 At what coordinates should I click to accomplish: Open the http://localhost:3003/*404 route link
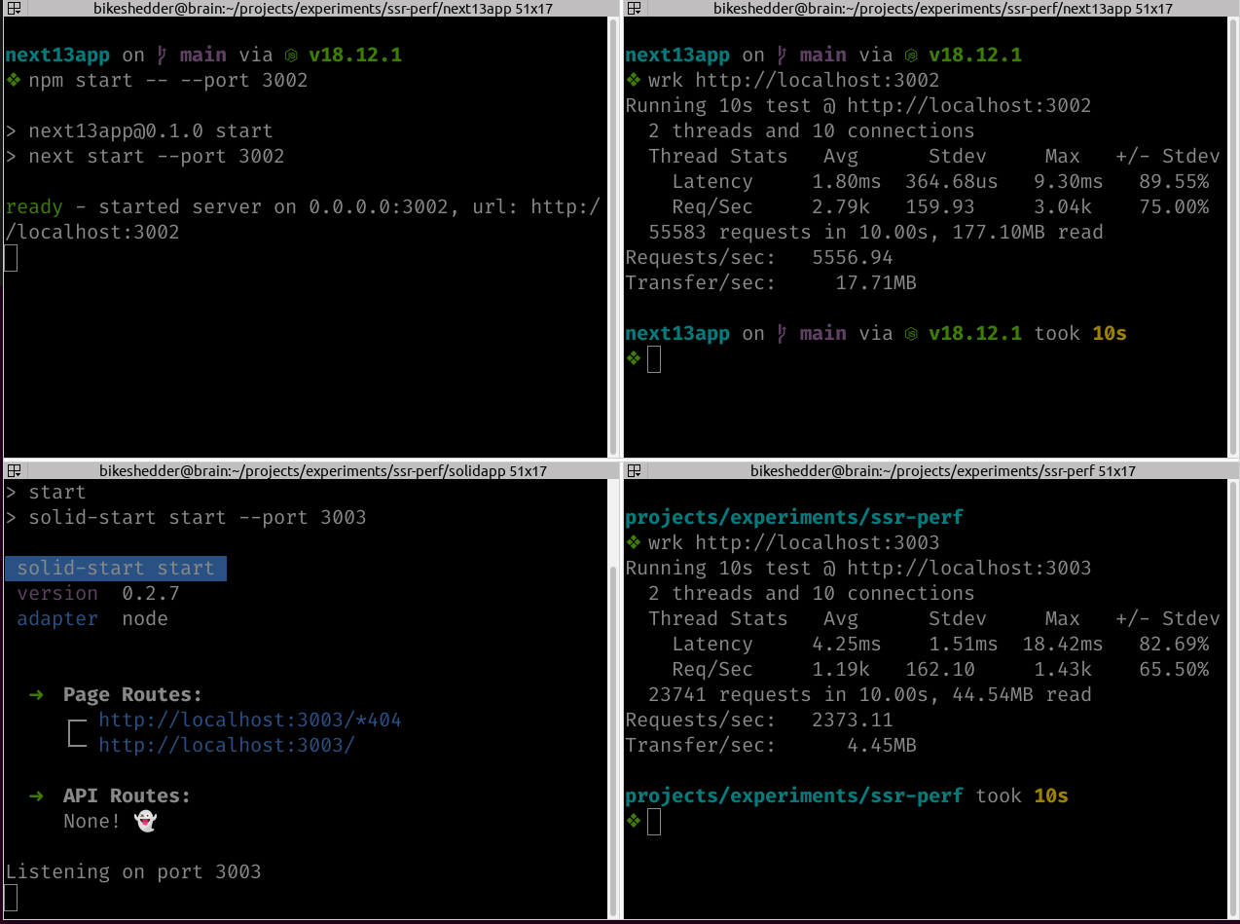[x=250, y=721]
